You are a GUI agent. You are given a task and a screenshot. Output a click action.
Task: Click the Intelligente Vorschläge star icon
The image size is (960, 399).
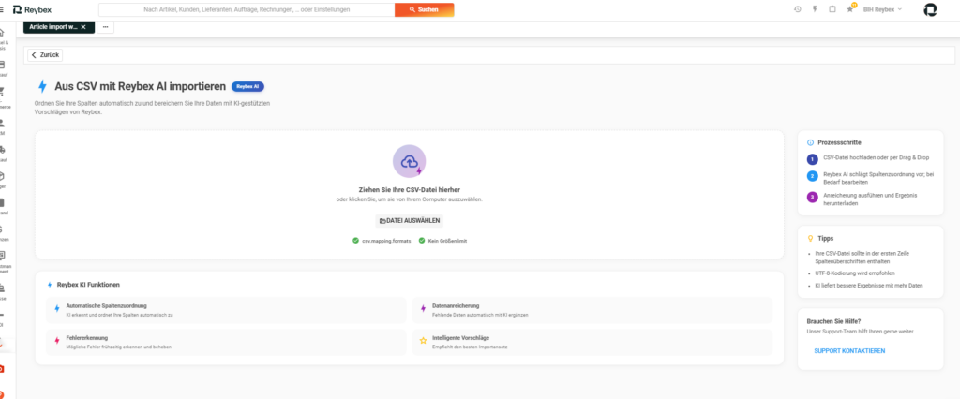[x=423, y=341]
